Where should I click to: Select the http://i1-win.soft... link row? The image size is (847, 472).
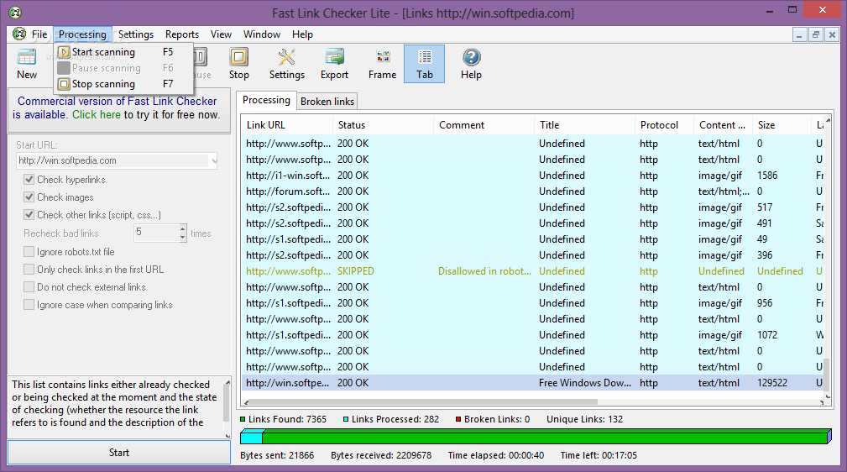(x=532, y=176)
